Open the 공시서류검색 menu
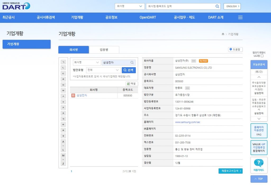This screenshot has height=185, width=271. pyautogui.click(x=46, y=17)
